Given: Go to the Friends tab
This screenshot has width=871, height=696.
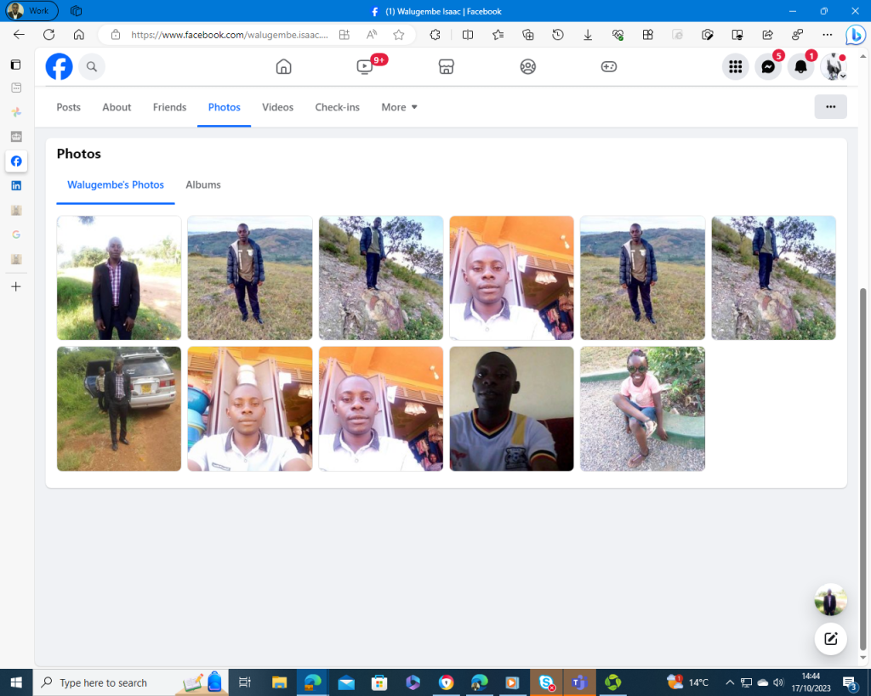Looking at the screenshot, I should coord(169,107).
